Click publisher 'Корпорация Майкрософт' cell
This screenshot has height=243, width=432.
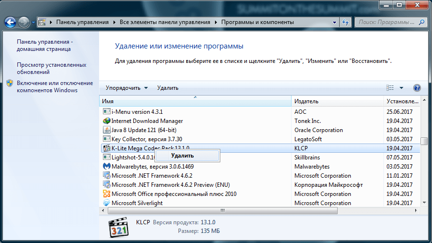click(329, 185)
